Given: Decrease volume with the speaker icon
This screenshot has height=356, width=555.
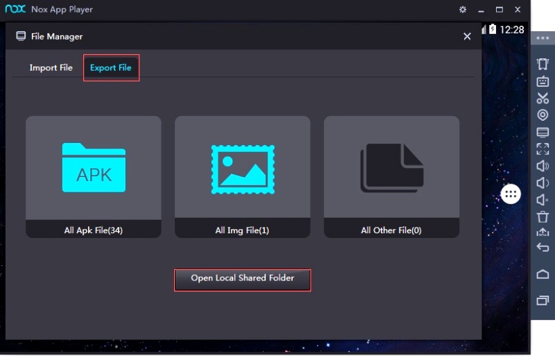Looking at the screenshot, I should pyautogui.click(x=543, y=183).
